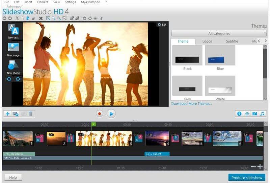
Task: Open the question mark help menu
Action: pos(106,2)
